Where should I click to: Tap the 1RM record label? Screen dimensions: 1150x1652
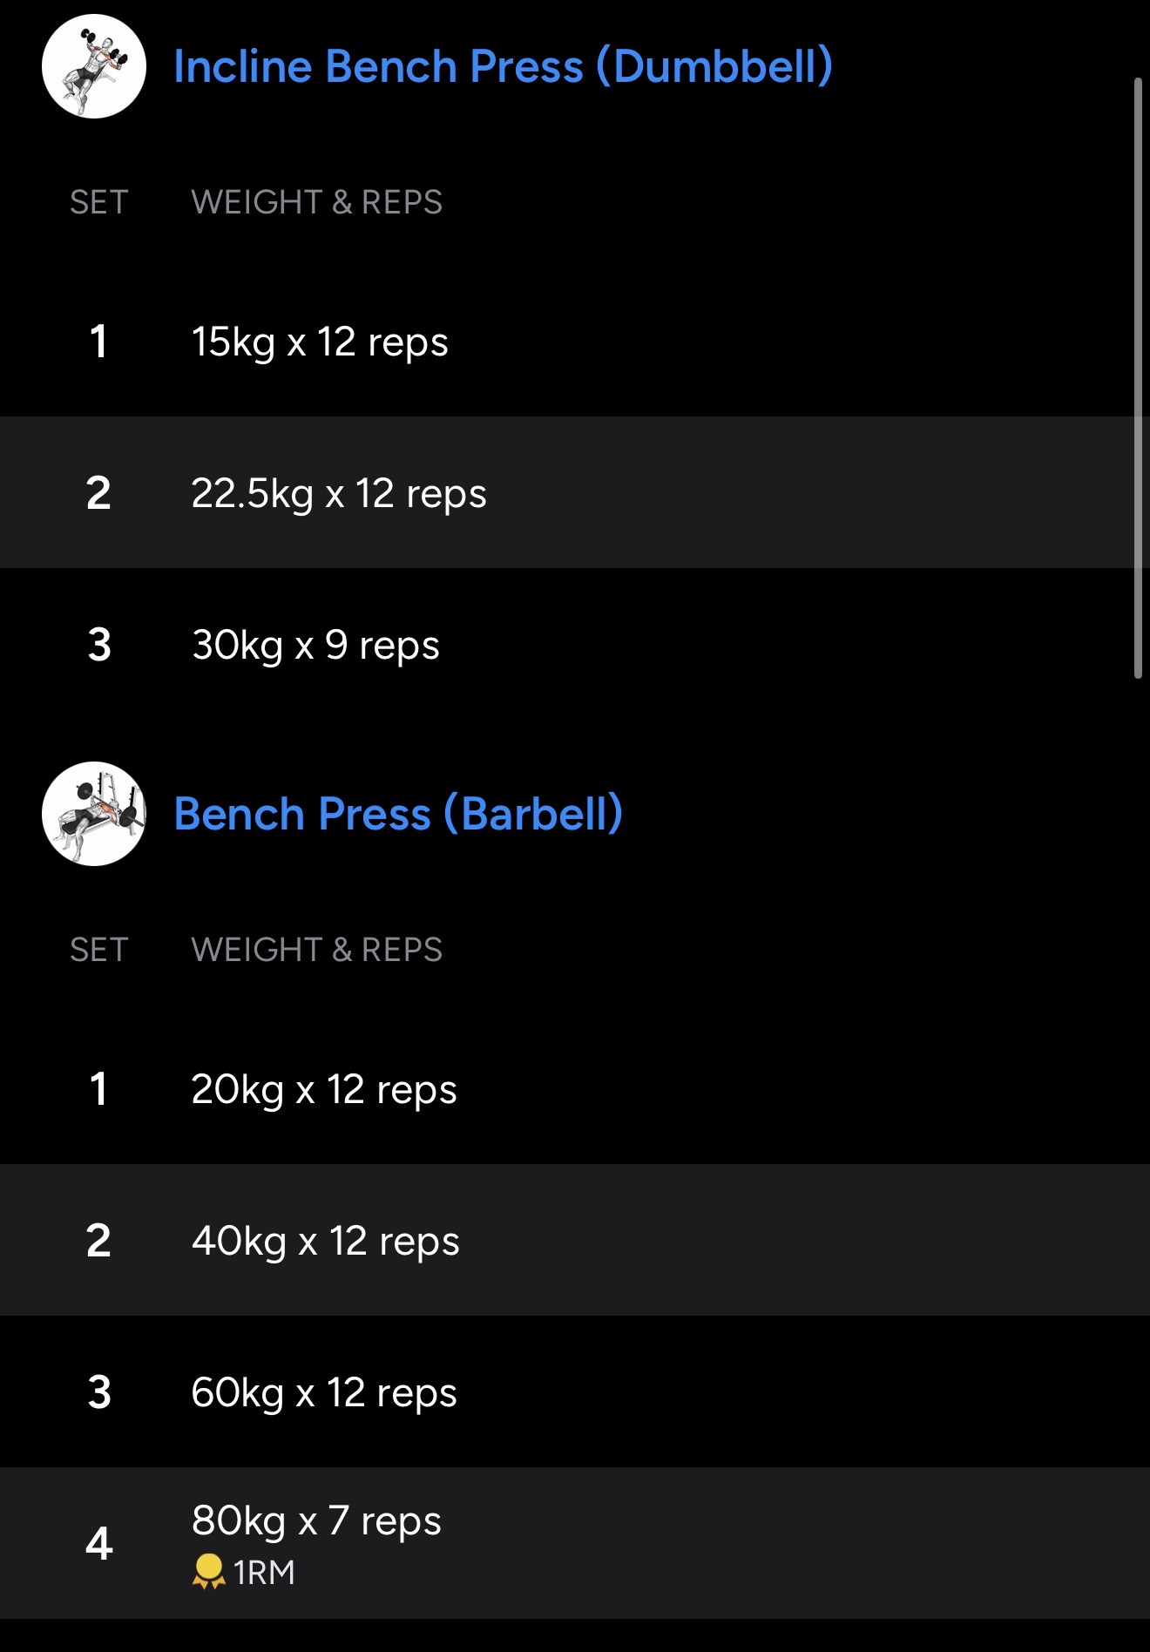click(x=264, y=1573)
